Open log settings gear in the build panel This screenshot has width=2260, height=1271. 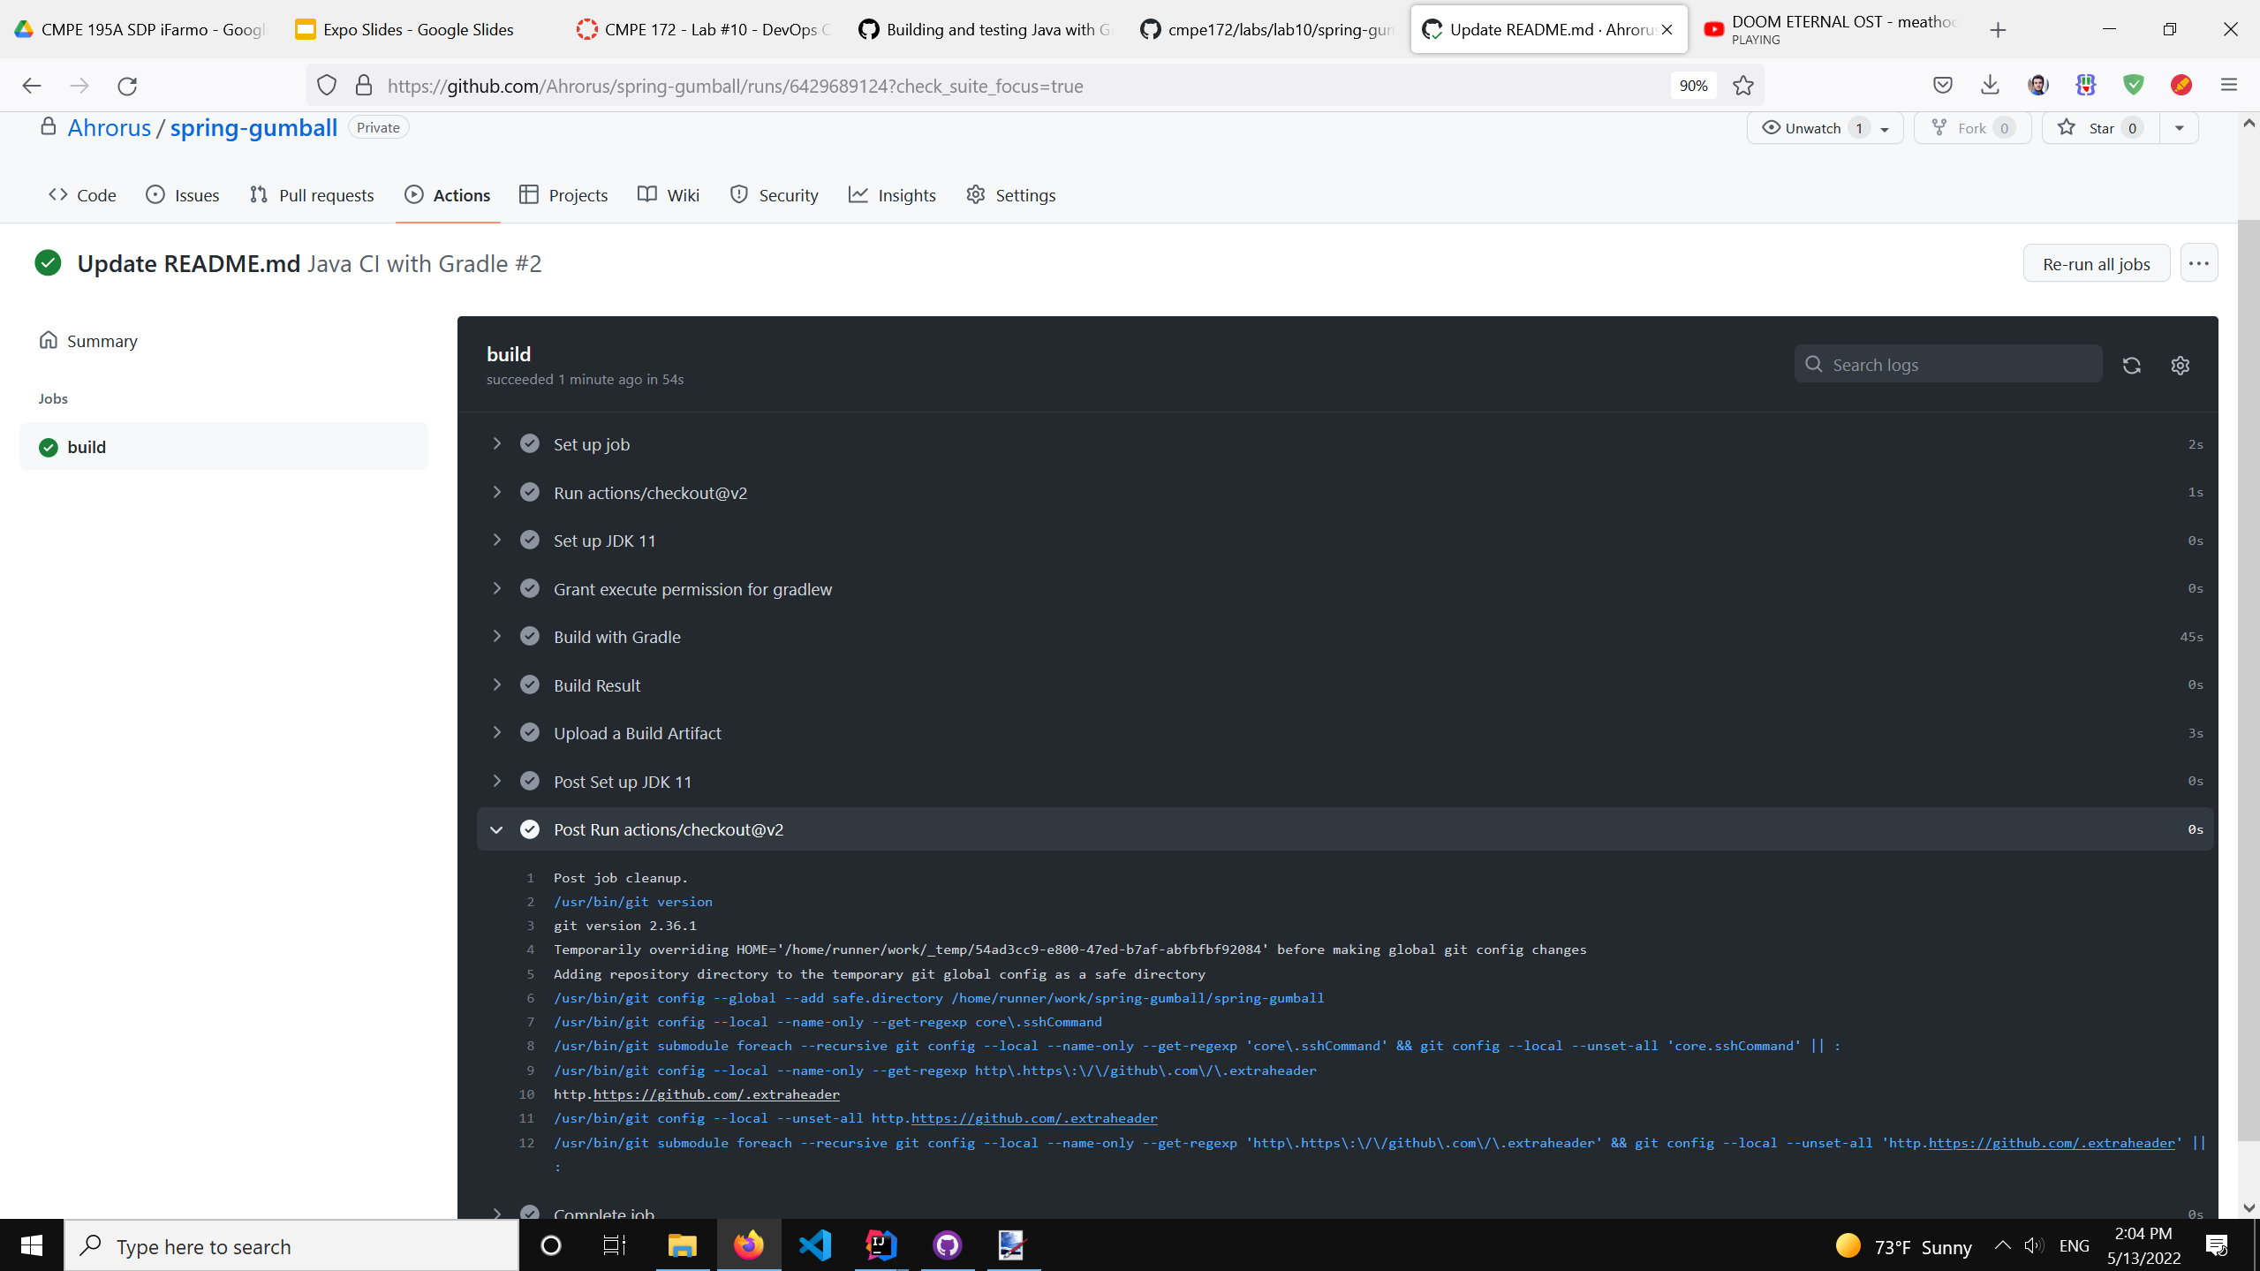(x=2180, y=365)
